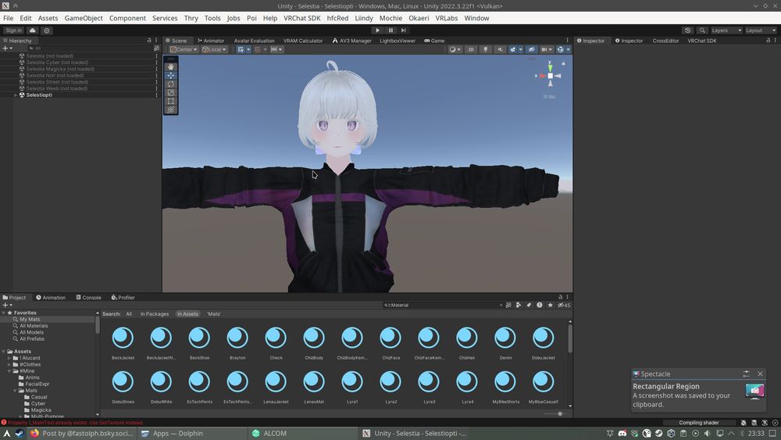This screenshot has width=781, height=440.
Task: Open draw mode shading dropdown
Action: click(455, 49)
